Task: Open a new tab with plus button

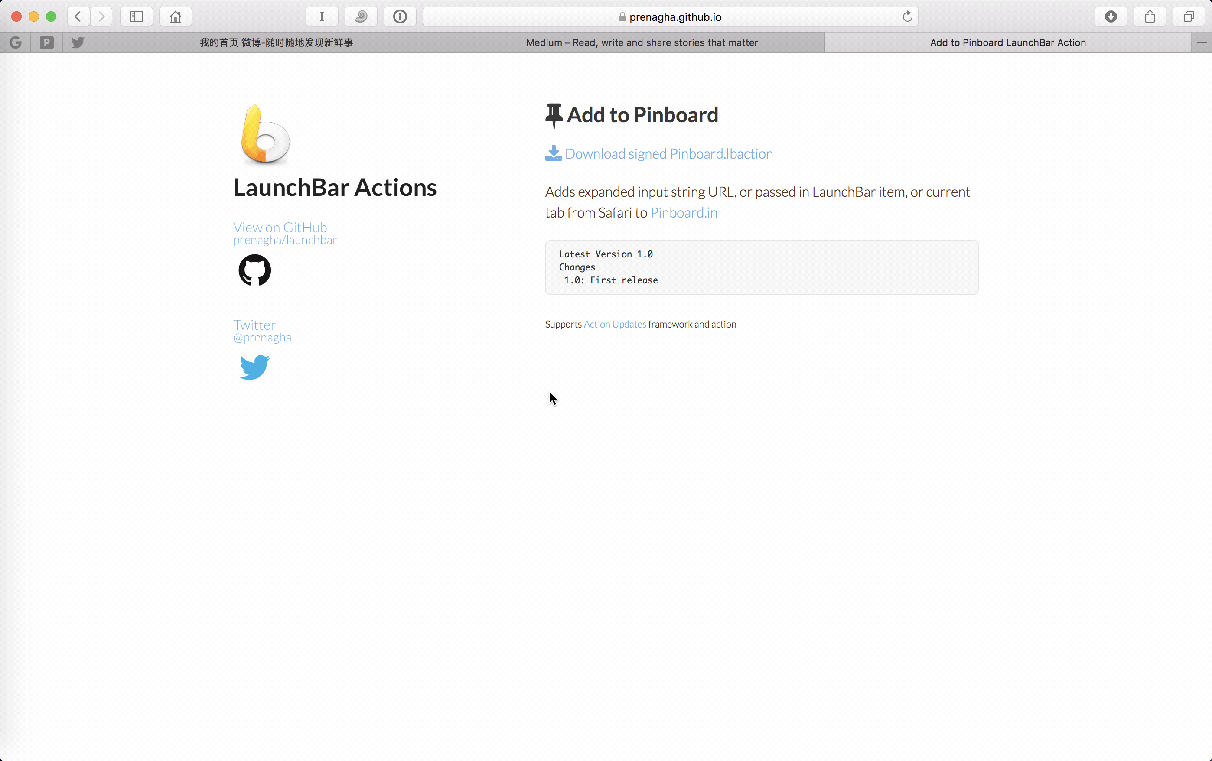Action: (1202, 43)
